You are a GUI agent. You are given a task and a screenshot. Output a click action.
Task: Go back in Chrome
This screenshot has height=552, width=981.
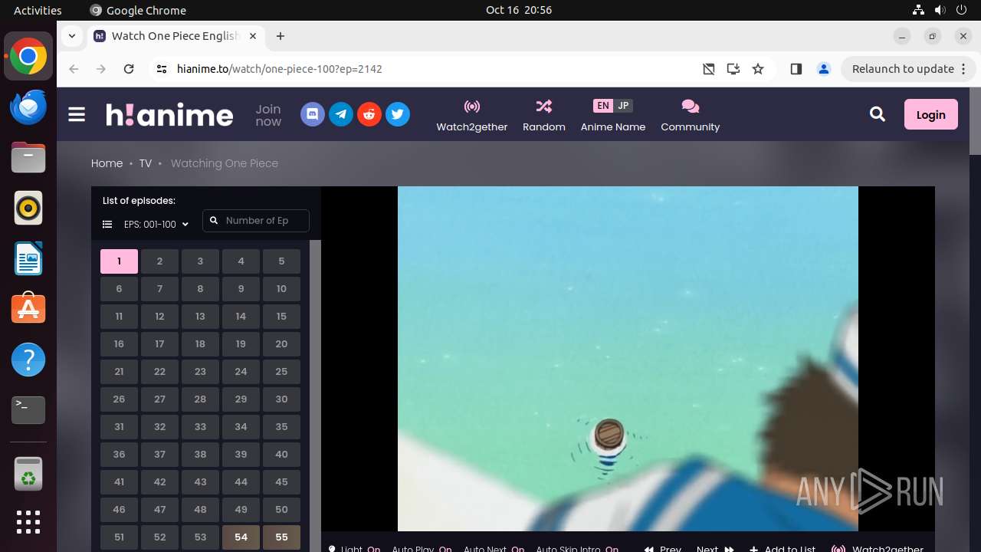pyautogui.click(x=74, y=69)
